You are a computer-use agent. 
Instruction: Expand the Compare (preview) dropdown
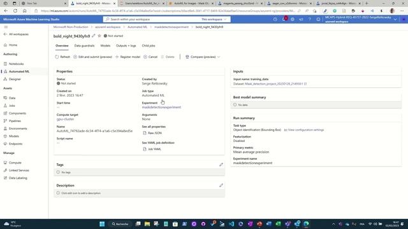point(203,57)
